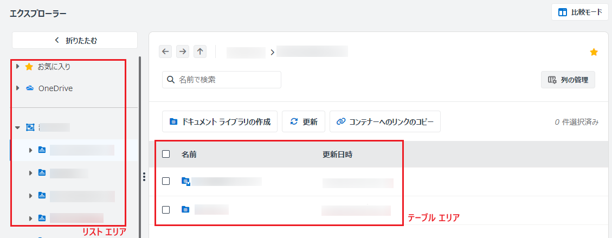Tick the select-all checkbox beside 名前

click(x=166, y=154)
